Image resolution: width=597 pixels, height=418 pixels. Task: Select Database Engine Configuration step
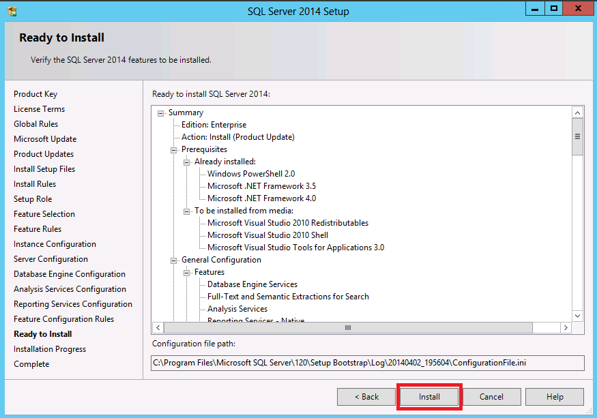[x=70, y=274]
